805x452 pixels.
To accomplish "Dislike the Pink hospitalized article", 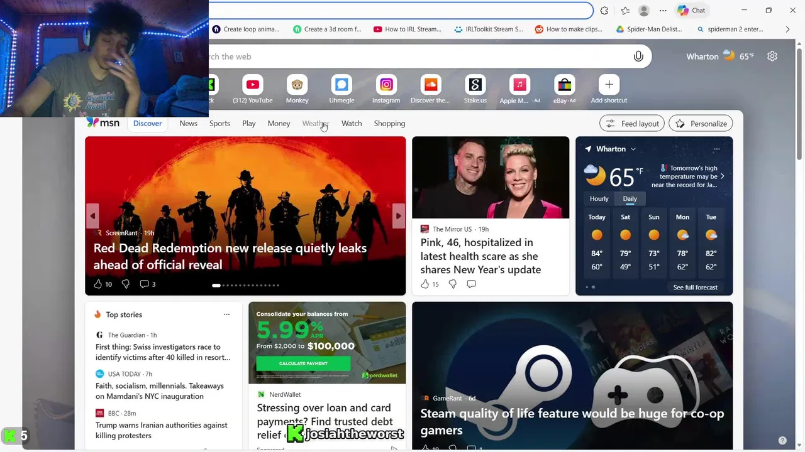I will tap(453, 284).
